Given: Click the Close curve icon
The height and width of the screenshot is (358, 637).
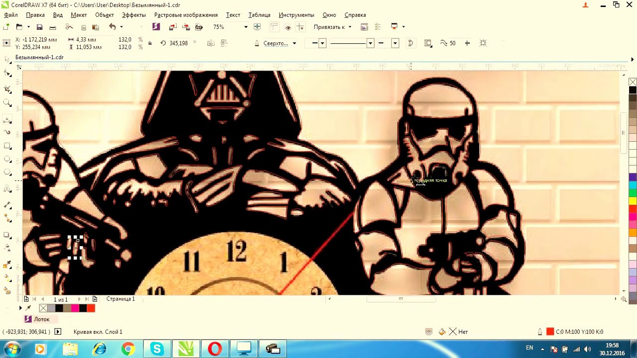Looking at the screenshot, I should (x=411, y=43).
